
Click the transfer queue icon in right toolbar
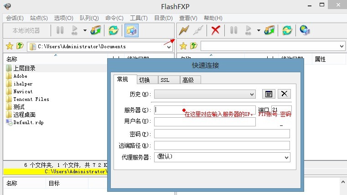[x=269, y=30]
